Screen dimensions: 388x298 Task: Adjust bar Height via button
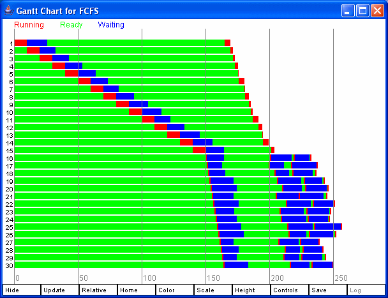click(251, 290)
